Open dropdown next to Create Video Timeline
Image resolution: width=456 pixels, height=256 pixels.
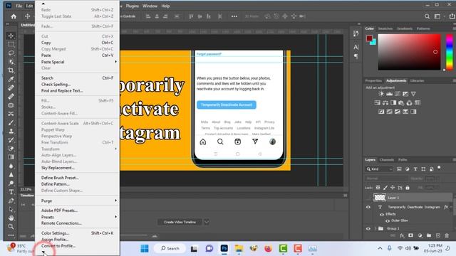click(207, 223)
